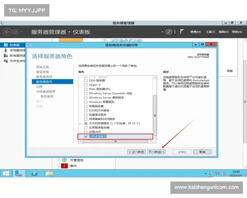Select 服务器选择 step in wizard sidebar
The width and height of the screenshot is (247, 198).
[44, 77]
